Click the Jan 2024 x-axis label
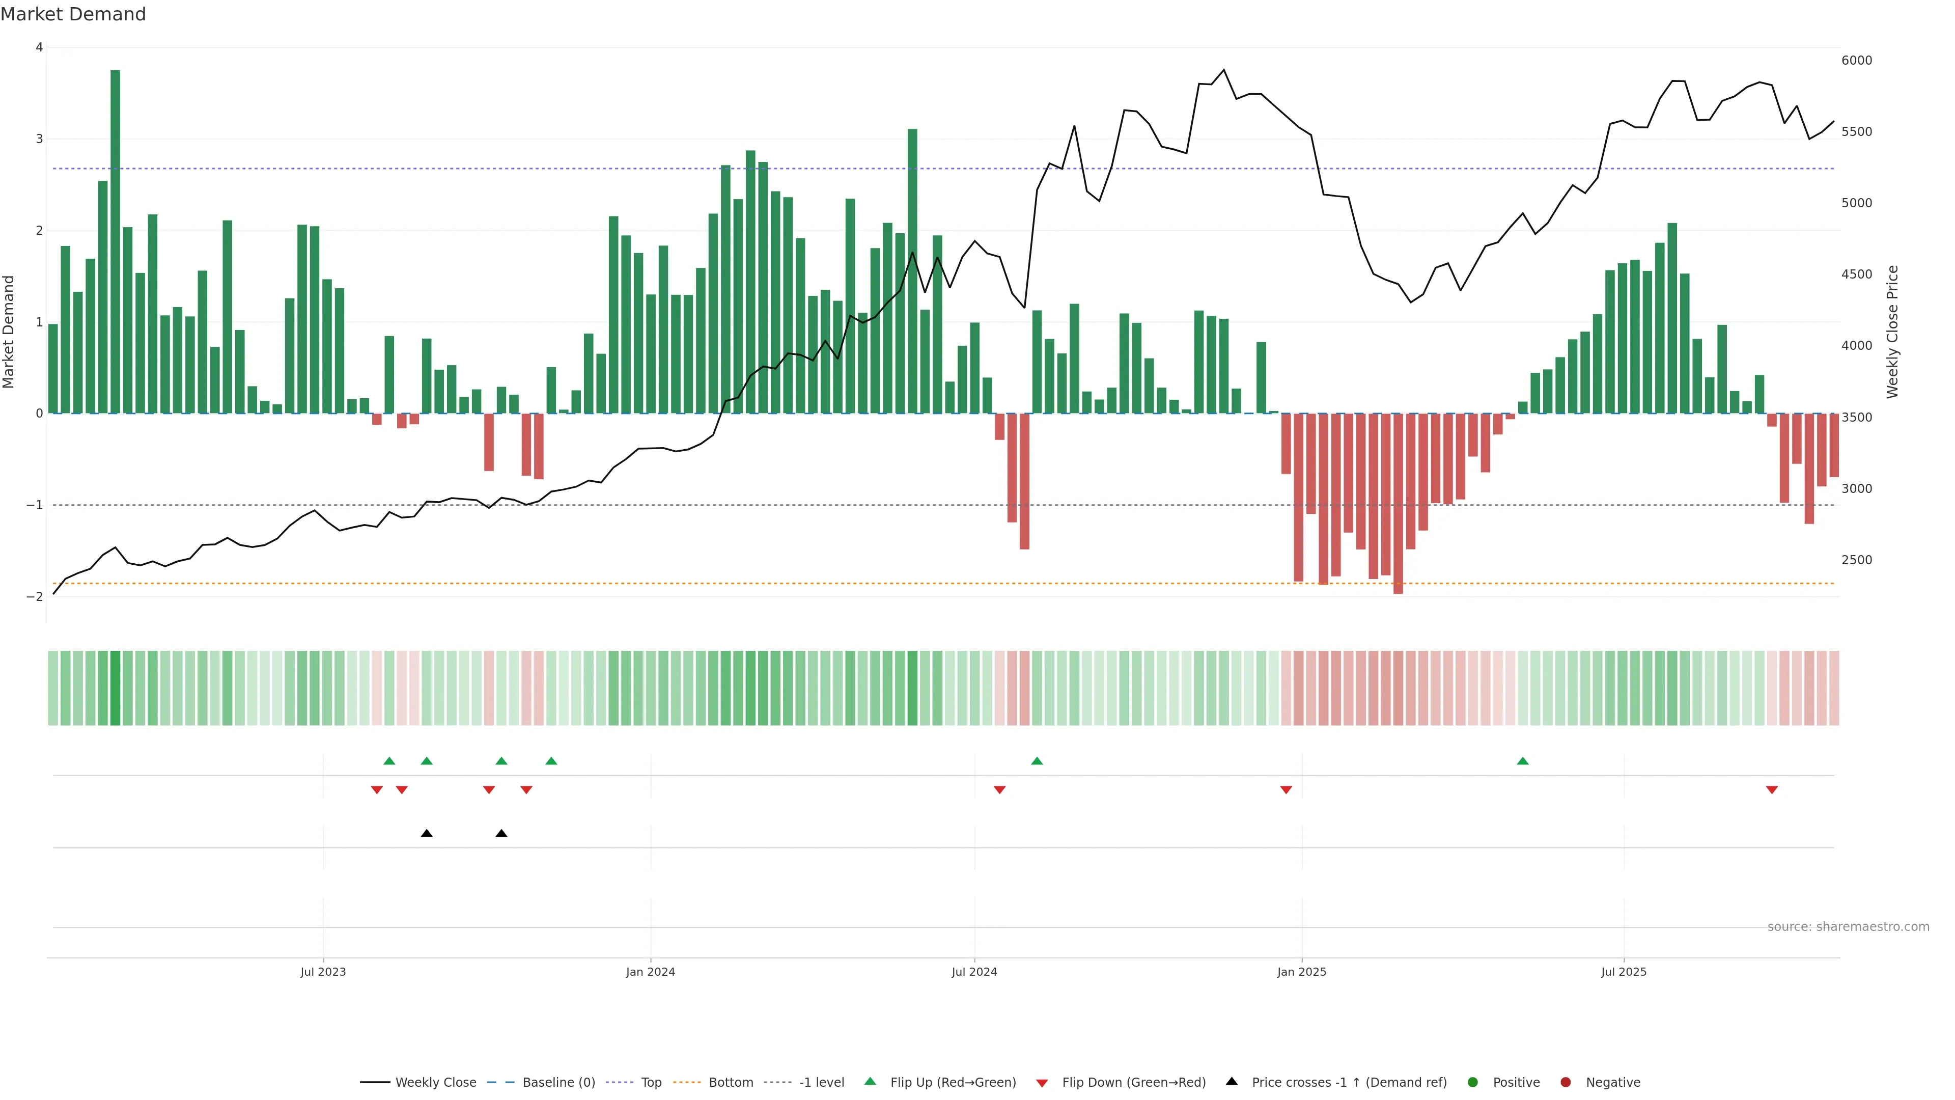The width and height of the screenshot is (1955, 1100). 651,972
